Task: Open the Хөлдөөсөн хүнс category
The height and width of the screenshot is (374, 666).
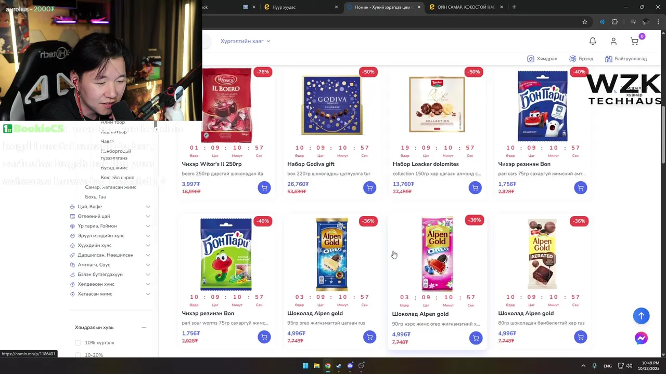Action: click(96, 284)
